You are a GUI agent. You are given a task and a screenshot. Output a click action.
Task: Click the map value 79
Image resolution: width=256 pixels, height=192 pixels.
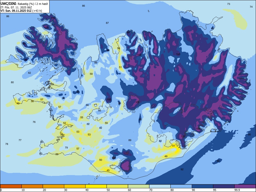pyautogui.click(x=66, y=148)
